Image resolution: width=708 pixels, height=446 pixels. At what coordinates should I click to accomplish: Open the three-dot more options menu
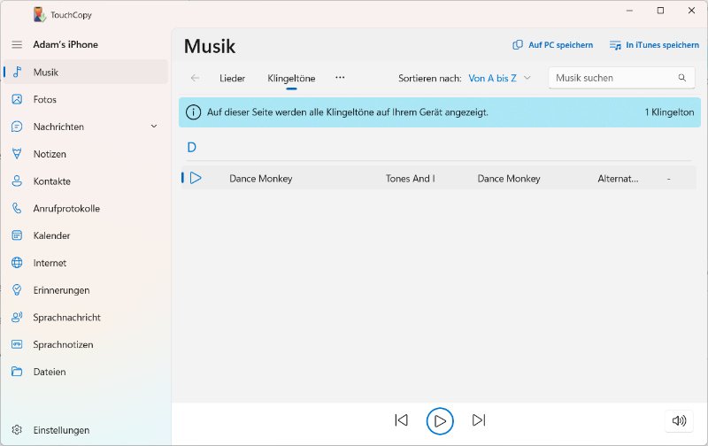[340, 78]
